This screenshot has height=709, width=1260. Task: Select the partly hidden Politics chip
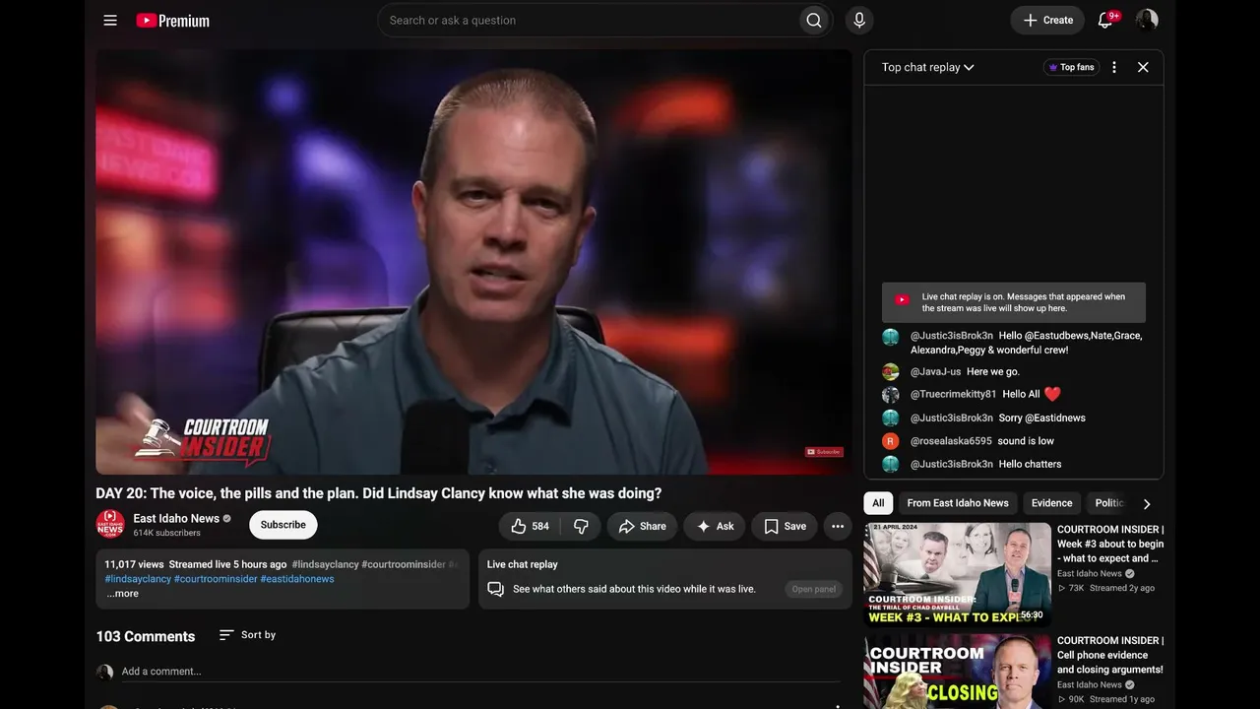click(x=1109, y=503)
